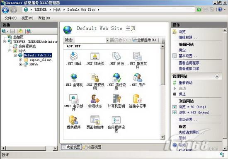
Task: Open the 提供程序 feature icon
Action: click(x=74, y=120)
